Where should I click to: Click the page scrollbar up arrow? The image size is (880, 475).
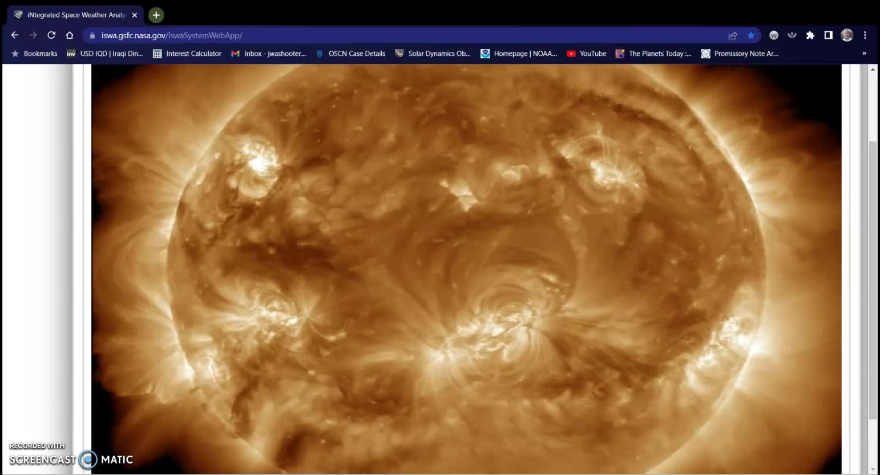(873, 69)
